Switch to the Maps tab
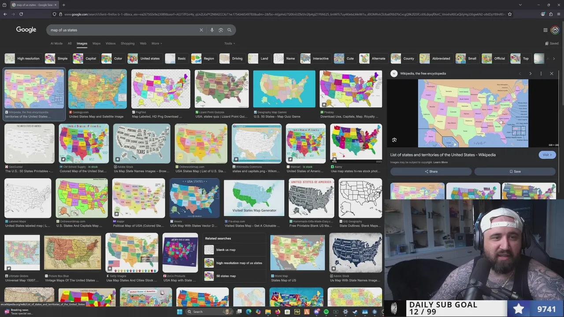 point(96,44)
